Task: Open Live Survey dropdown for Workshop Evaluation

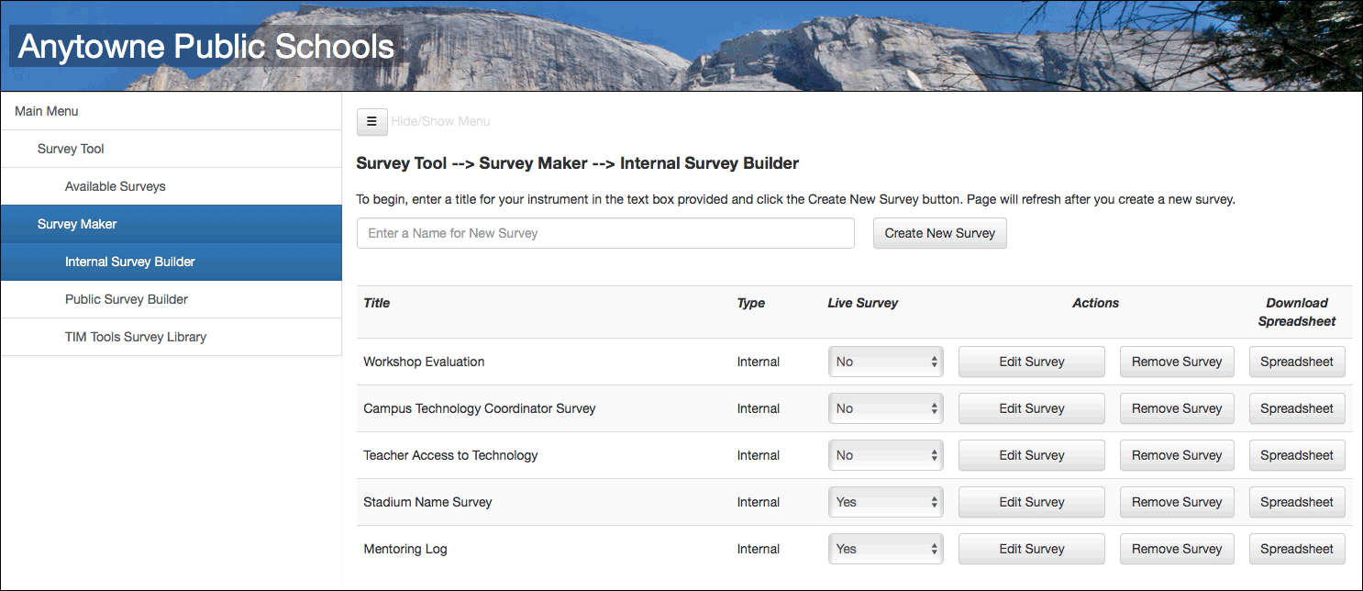Action: click(x=885, y=362)
